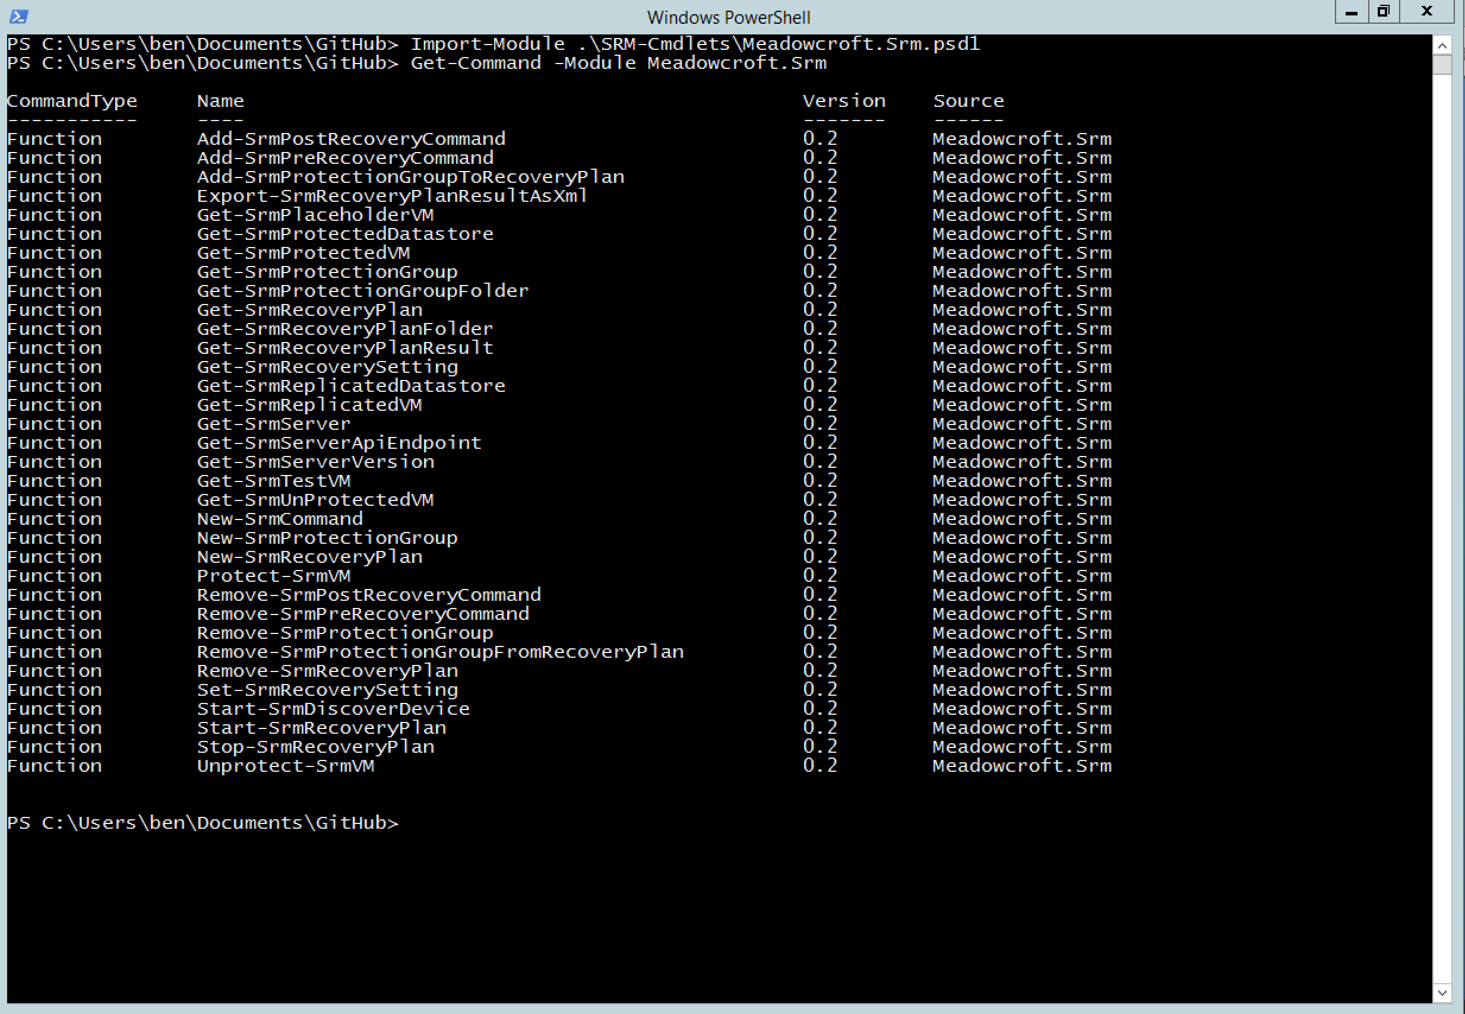Click Get-SrmServerApiEndpoint entry
Image resolution: width=1465 pixels, height=1014 pixels.
(340, 443)
